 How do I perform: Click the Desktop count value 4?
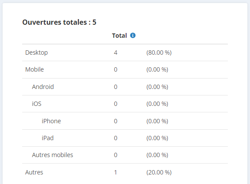tap(116, 53)
